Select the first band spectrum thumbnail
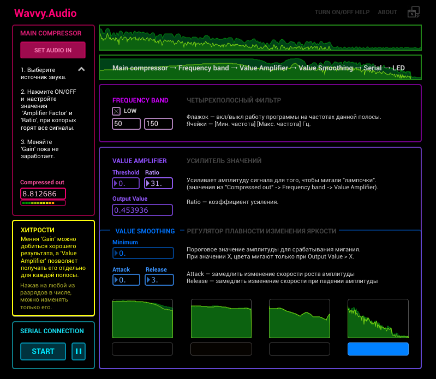Screen dimensions: 436x379 click(142, 318)
